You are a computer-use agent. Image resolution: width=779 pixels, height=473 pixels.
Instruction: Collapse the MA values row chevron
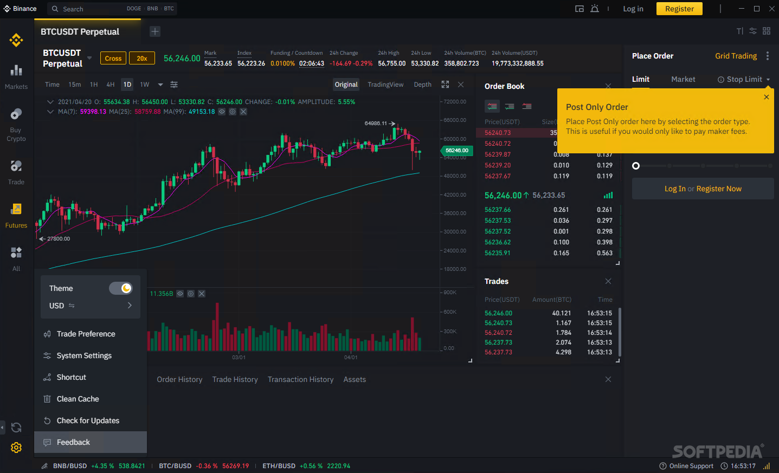pyautogui.click(x=50, y=112)
